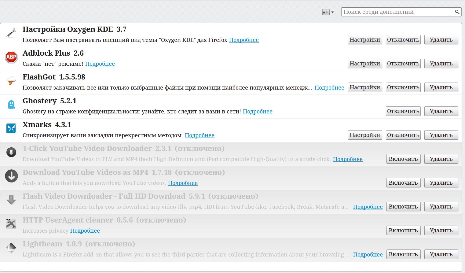This screenshot has width=465, height=273.
Task: Open Подробнее link for Download YouTube Videos MP4
Action: coord(183,183)
